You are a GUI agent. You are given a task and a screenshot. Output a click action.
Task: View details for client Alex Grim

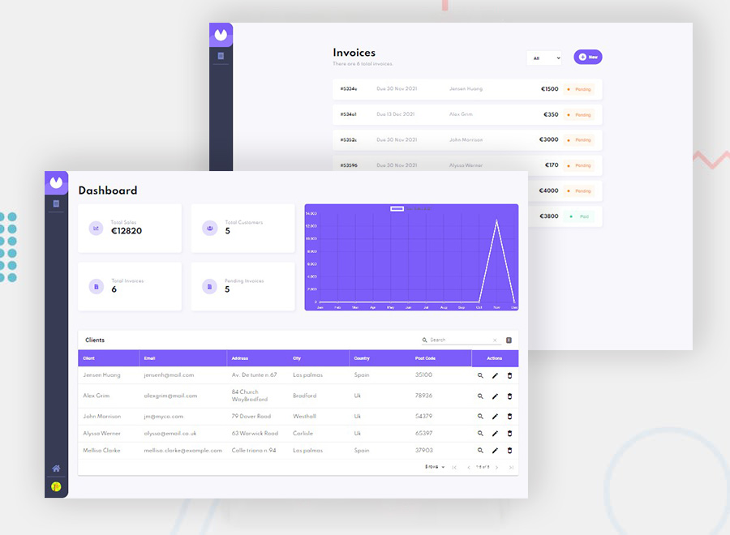pos(480,396)
